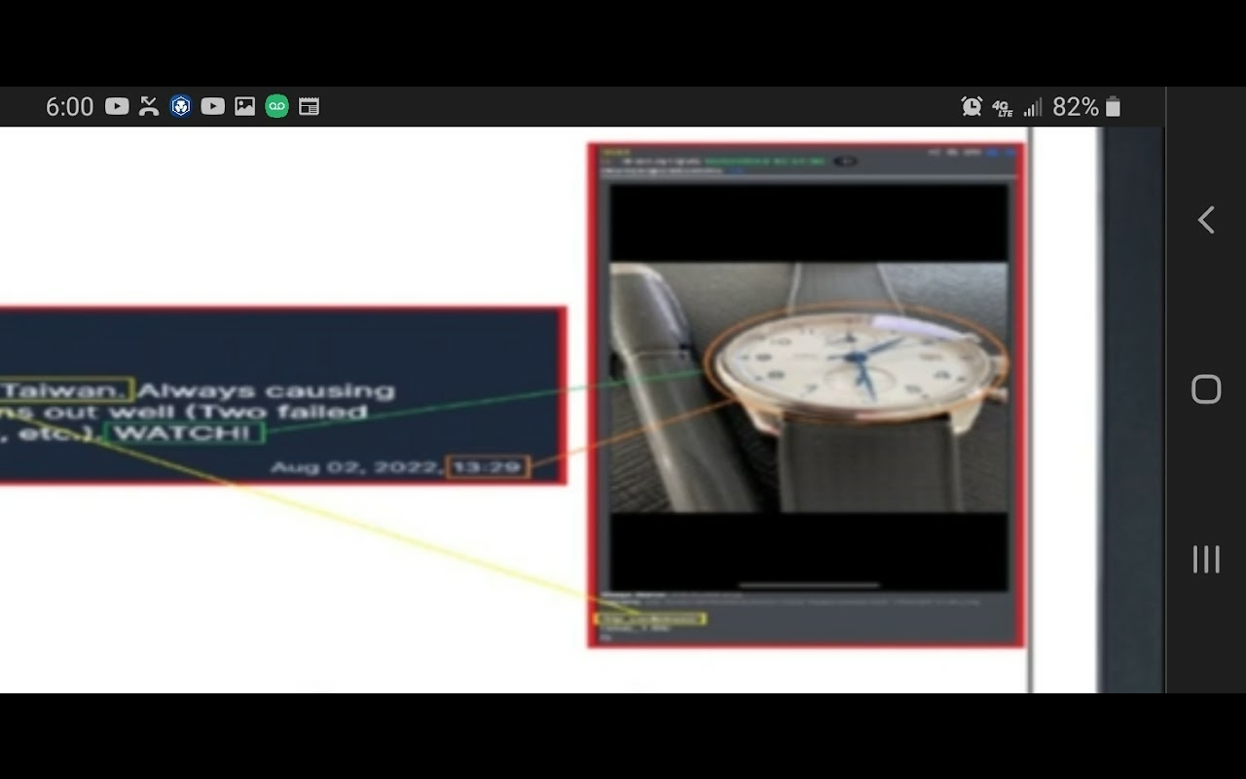This screenshot has width=1246, height=779.
Task: Open YouTube notification between clock and missed-call icon
Action: 117,106
